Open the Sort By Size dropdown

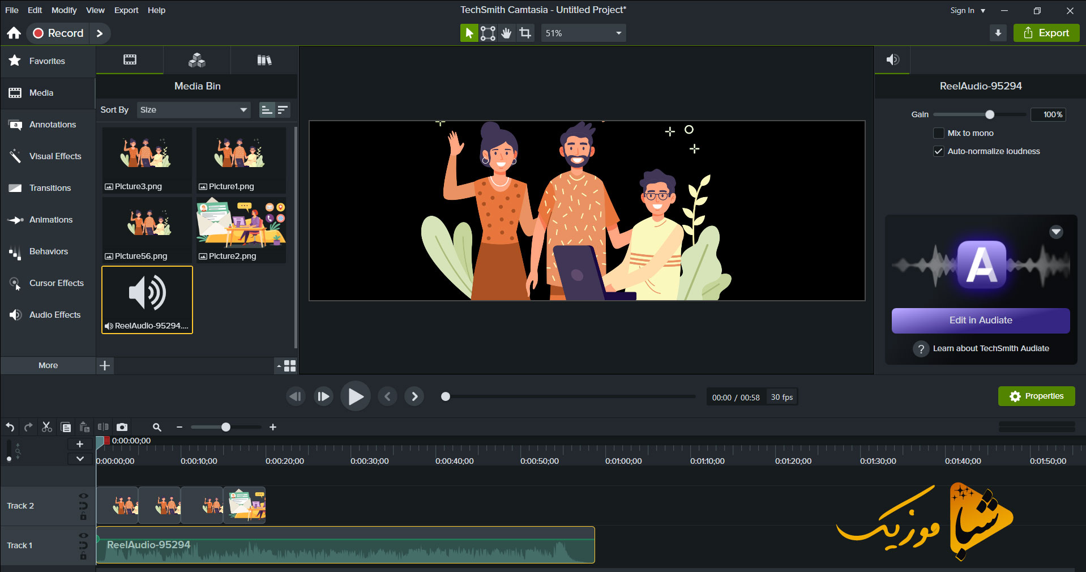[x=194, y=110]
